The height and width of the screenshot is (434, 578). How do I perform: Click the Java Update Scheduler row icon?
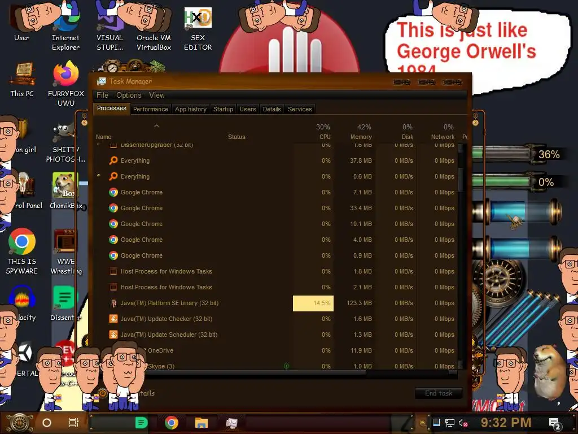[x=113, y=335]
